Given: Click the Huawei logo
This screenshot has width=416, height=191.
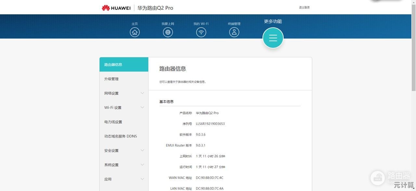Looking at the screenshot, I should [x=116, y=8].
